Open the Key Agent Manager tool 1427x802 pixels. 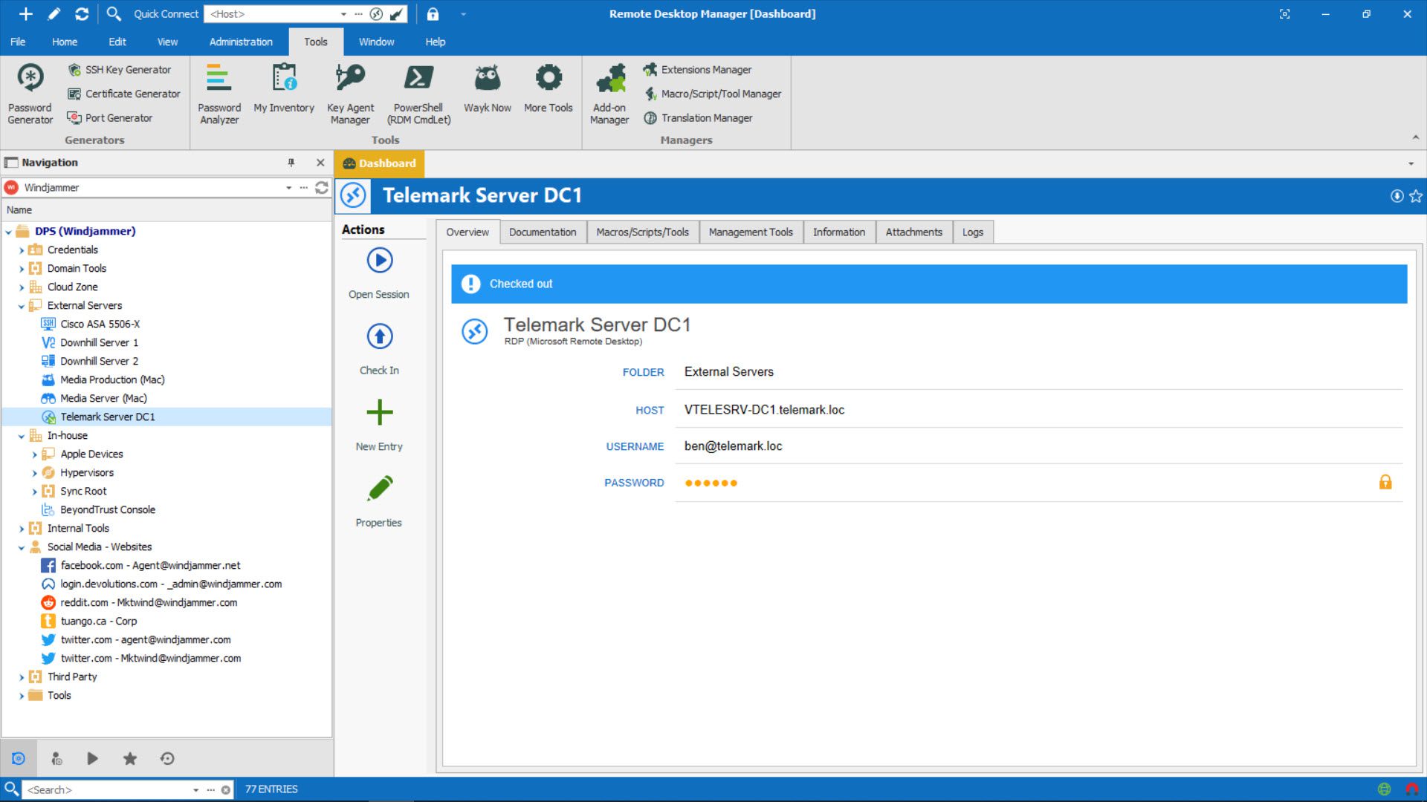[351, 91]
